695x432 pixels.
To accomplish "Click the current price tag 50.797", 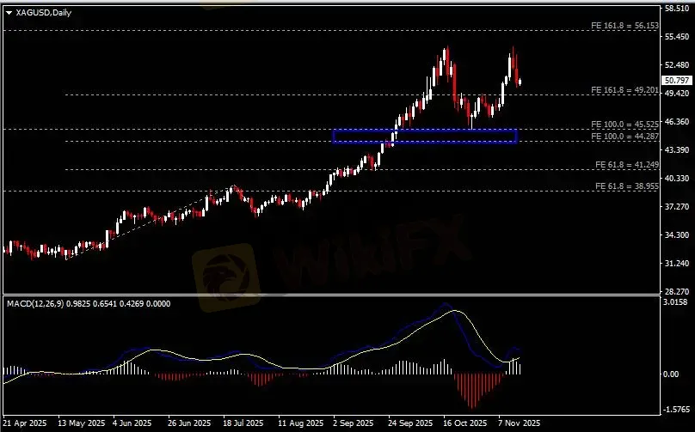I will point(679,80).
